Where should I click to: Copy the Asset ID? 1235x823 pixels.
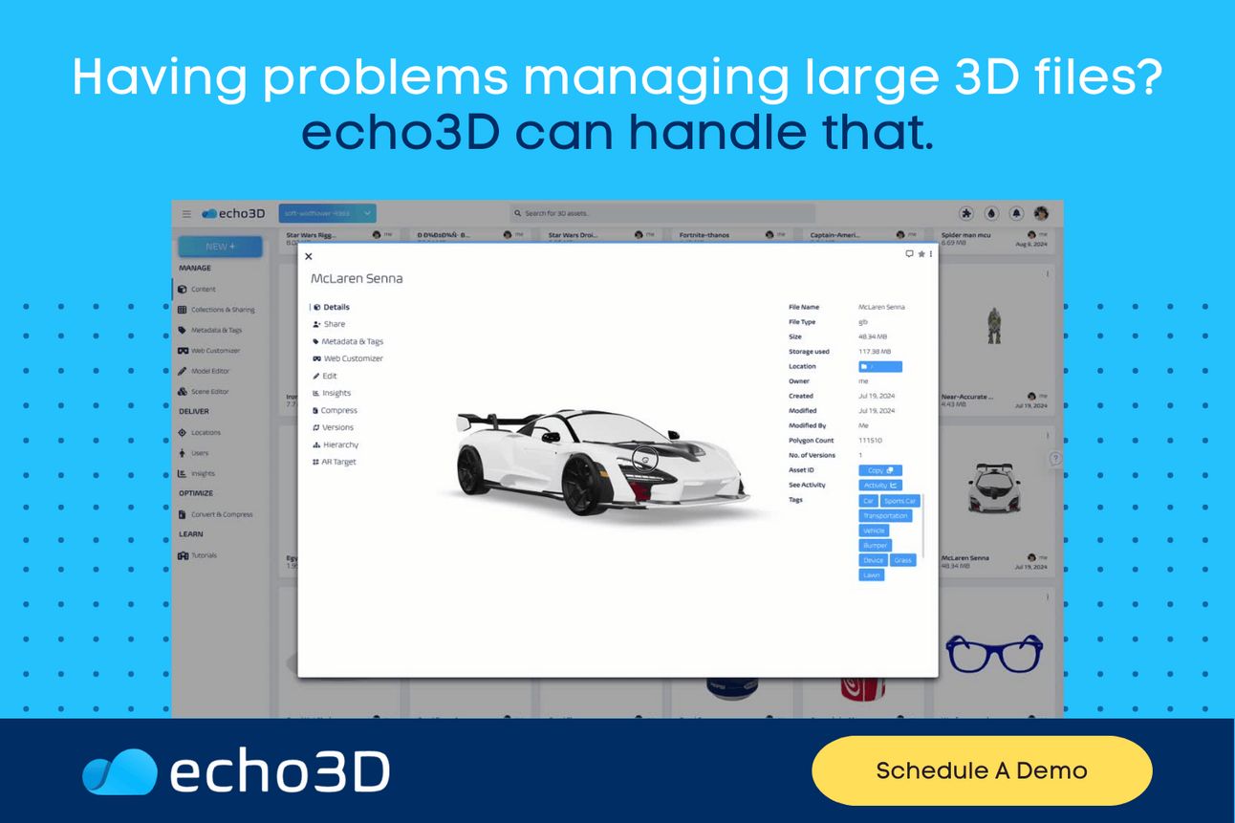(x=880, y=470)
